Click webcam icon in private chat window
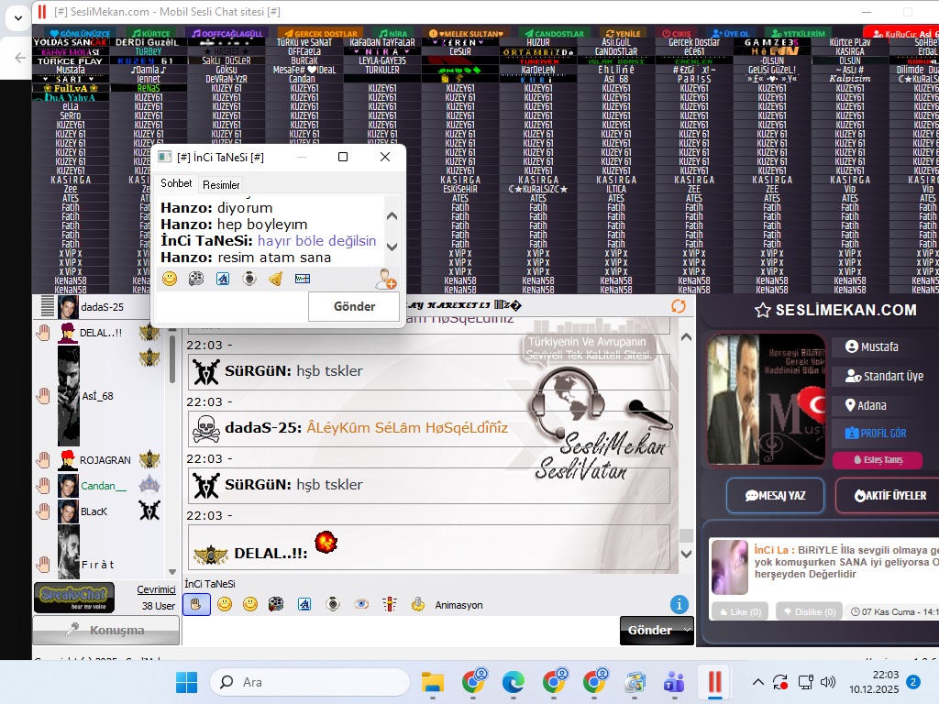 tap(249, 279)
